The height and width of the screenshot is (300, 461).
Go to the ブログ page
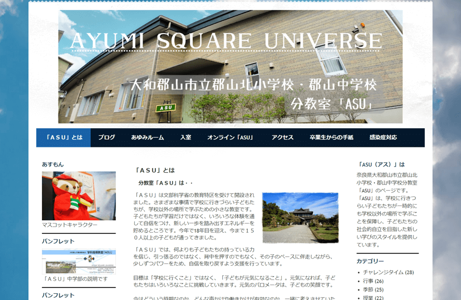[106, 138]
